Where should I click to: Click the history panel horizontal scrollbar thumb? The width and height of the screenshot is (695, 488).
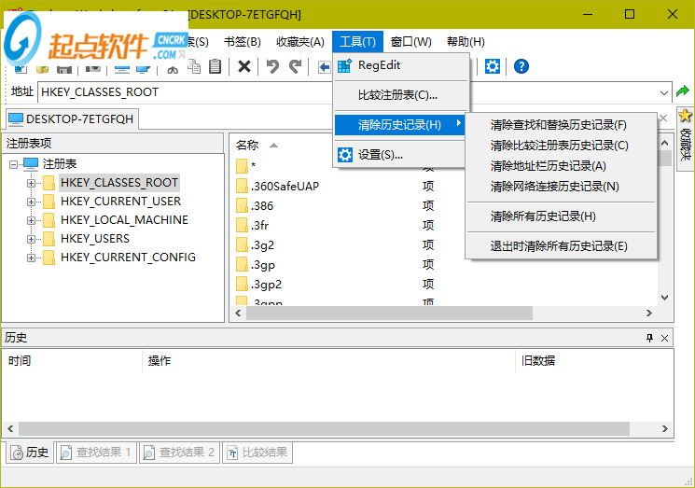324,428
